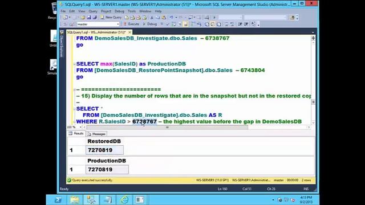Viewport: 365px width, 205px height.
Task: Open the Tools menu
Action: [132, 11]
